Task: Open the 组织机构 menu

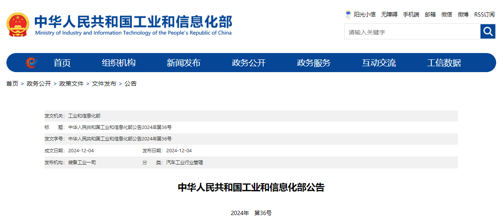Action: click(x=119, y=63)
